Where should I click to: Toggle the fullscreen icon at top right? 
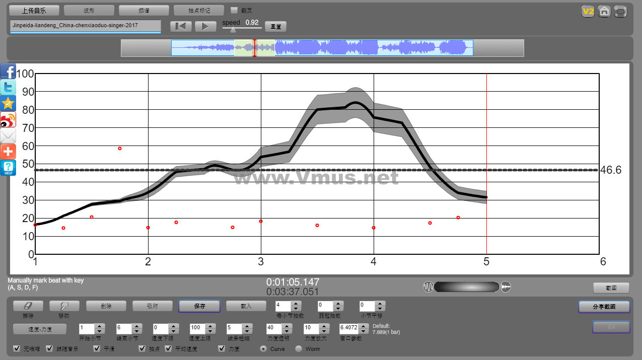(x=621, y=12)
